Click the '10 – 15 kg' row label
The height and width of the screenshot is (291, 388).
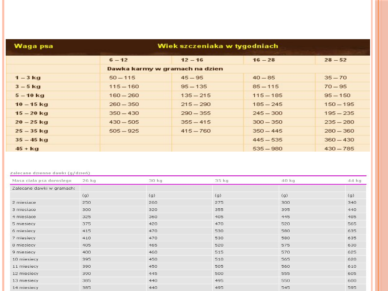coord(31,104)
